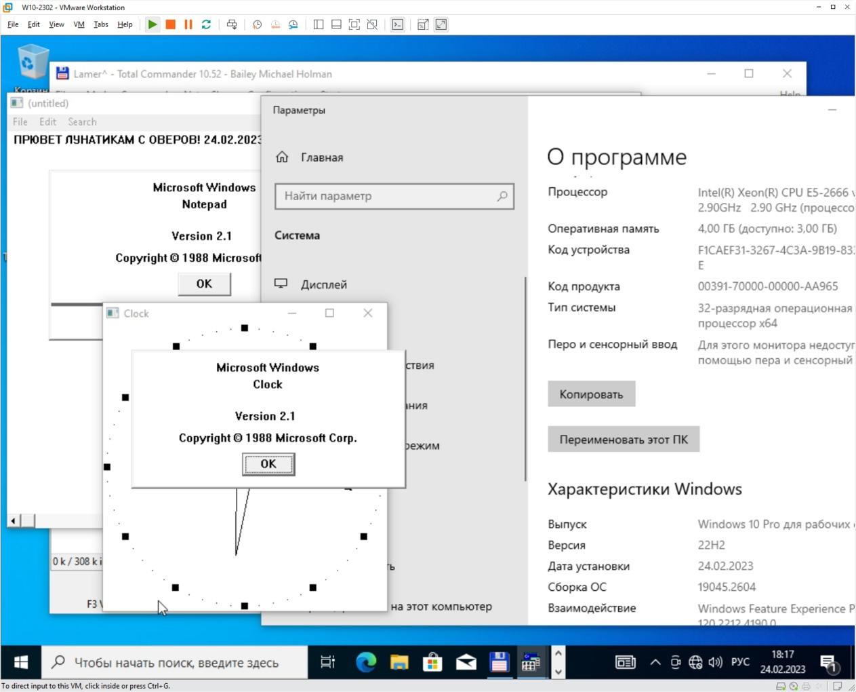Toggle the VMware library sidebar icon
Screen dimensions: 856x692
[x=319, y=24]
